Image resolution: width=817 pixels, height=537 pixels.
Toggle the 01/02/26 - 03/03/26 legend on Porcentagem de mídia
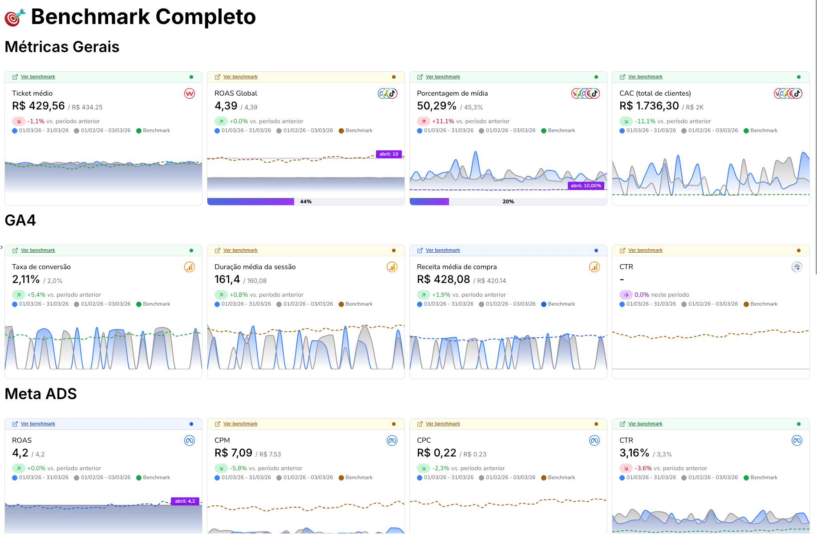(507, 131)
